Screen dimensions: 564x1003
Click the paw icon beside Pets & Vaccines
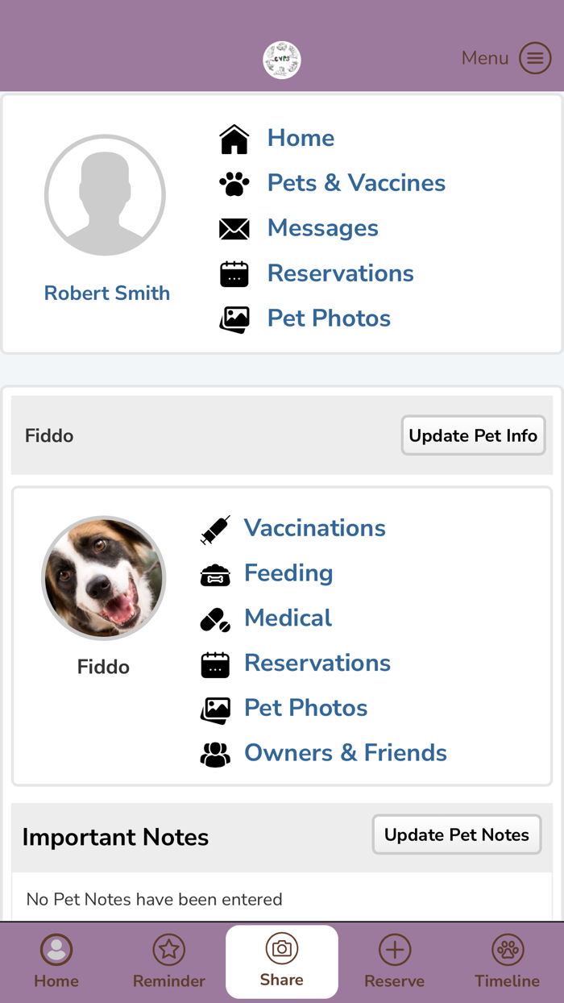click(x=234, y=183)
